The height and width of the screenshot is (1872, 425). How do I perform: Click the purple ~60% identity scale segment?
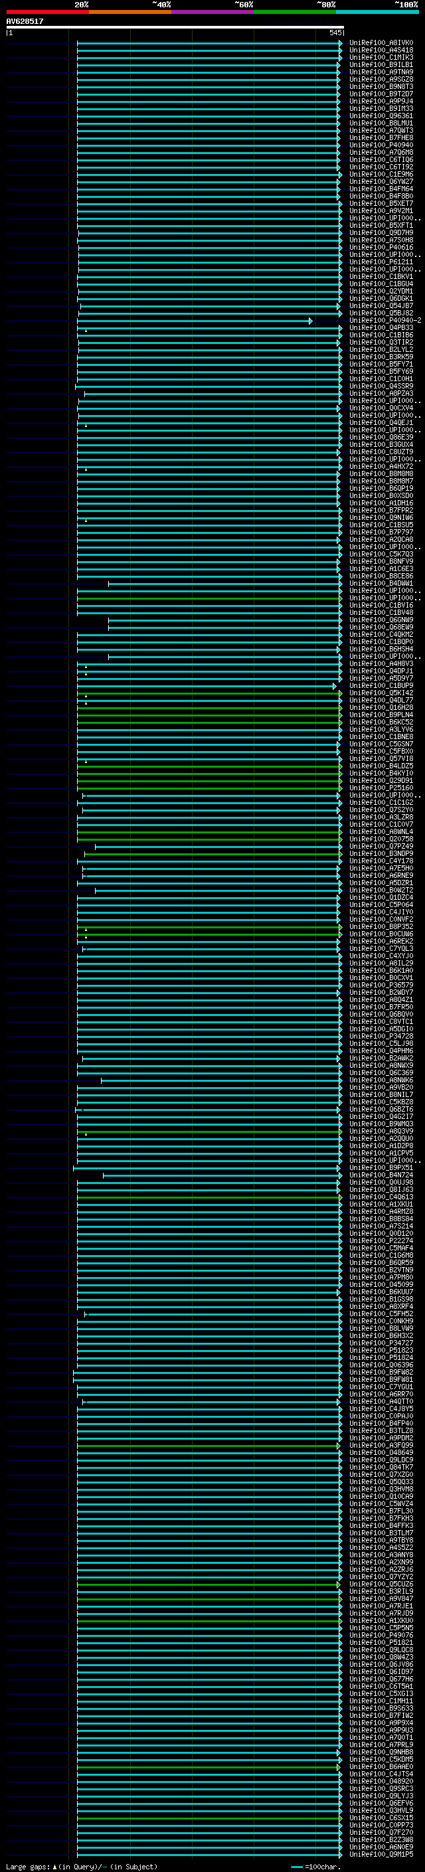coord(213,12)
